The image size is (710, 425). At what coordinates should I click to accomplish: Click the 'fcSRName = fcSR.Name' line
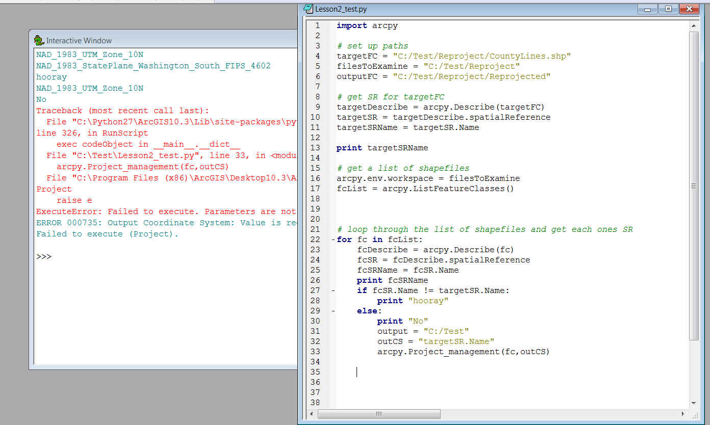[408, 270]
